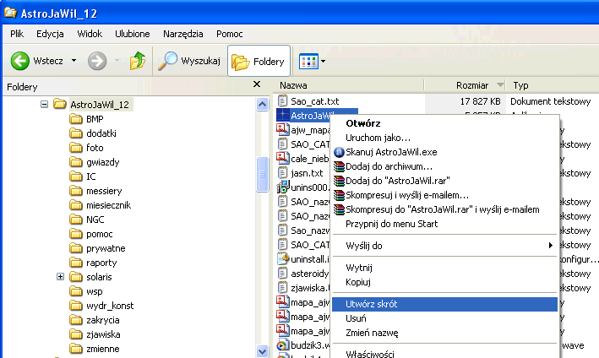Select the solaris folder
Viewport: 599px width, 358px height.
(99, 277)
